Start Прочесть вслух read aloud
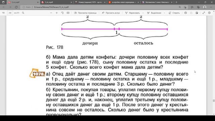 click(111, 13)
